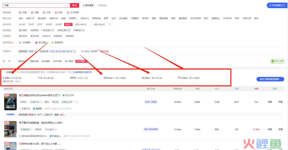Open the 过滤查看 link
The image size is (288, 150).
pyautogui.click(x=77, y=72)
